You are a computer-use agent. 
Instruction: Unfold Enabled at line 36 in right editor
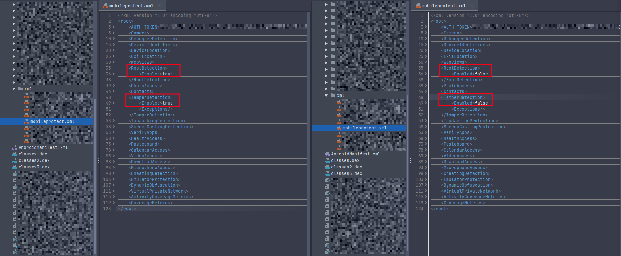pos(426,74)
